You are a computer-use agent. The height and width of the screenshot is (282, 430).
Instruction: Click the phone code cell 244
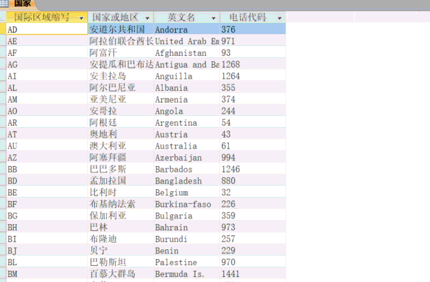(x=253, y=111)
